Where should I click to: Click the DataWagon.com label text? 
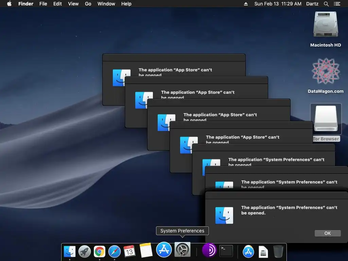tap(326, 91)
